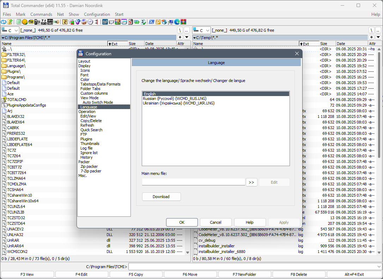This screenshot has height=279, width=383.
Task: Select Color in the configuration tree
Action: tap(85, 80)
